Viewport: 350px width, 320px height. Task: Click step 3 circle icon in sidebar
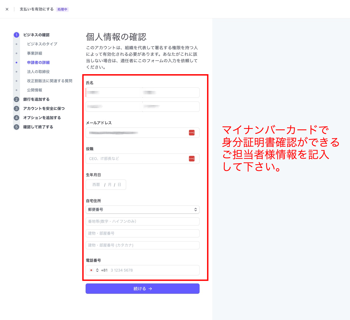[x=16, y=109]
